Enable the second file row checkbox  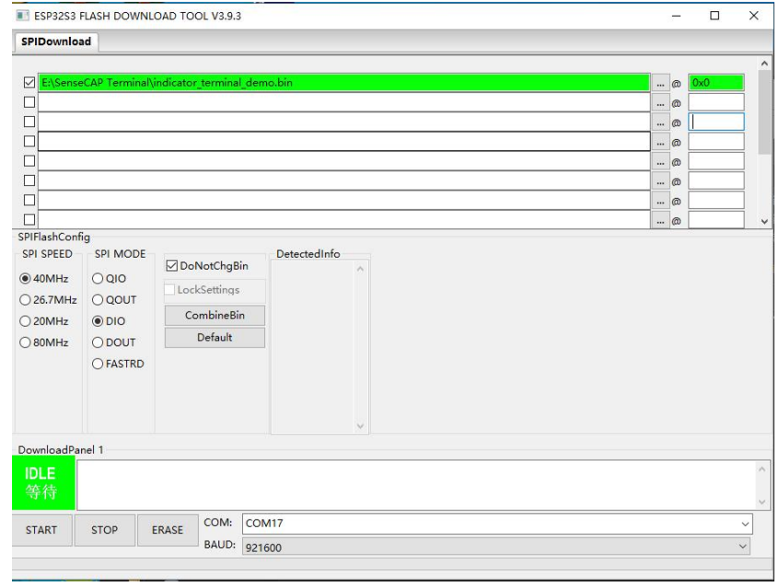coord(29,102)
